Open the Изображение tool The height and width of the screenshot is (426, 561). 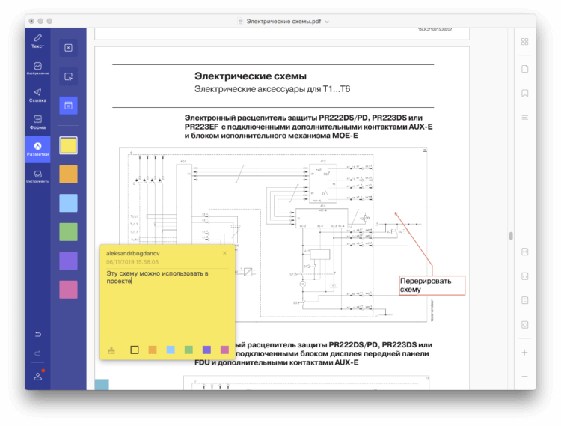(37, 68)
